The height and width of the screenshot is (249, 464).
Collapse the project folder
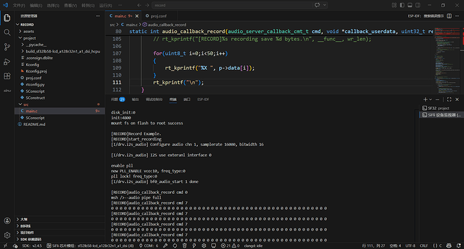click(x=59, y=38)
